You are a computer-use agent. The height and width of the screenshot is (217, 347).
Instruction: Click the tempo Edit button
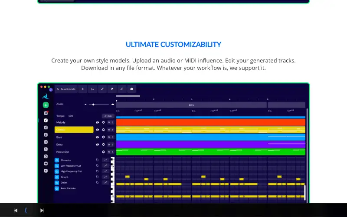[x=108, y=116]
